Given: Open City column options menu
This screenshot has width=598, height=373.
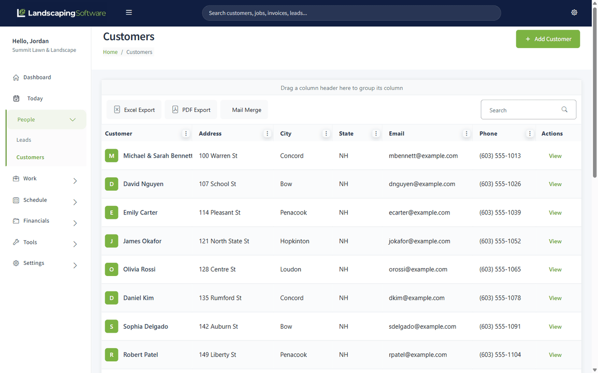Looking at the screenshot, I should pos(326,134).
